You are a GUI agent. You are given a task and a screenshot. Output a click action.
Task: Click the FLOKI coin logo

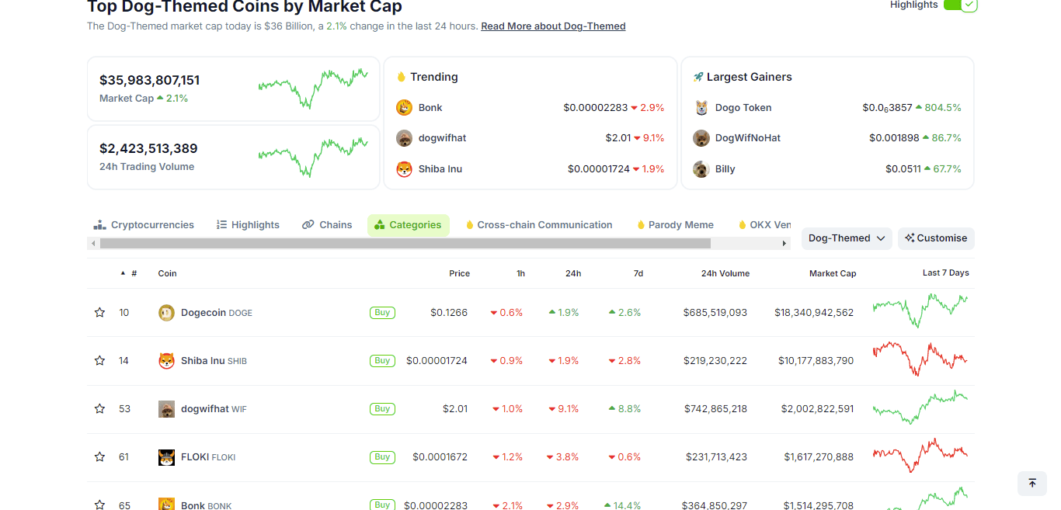point(166,457)
